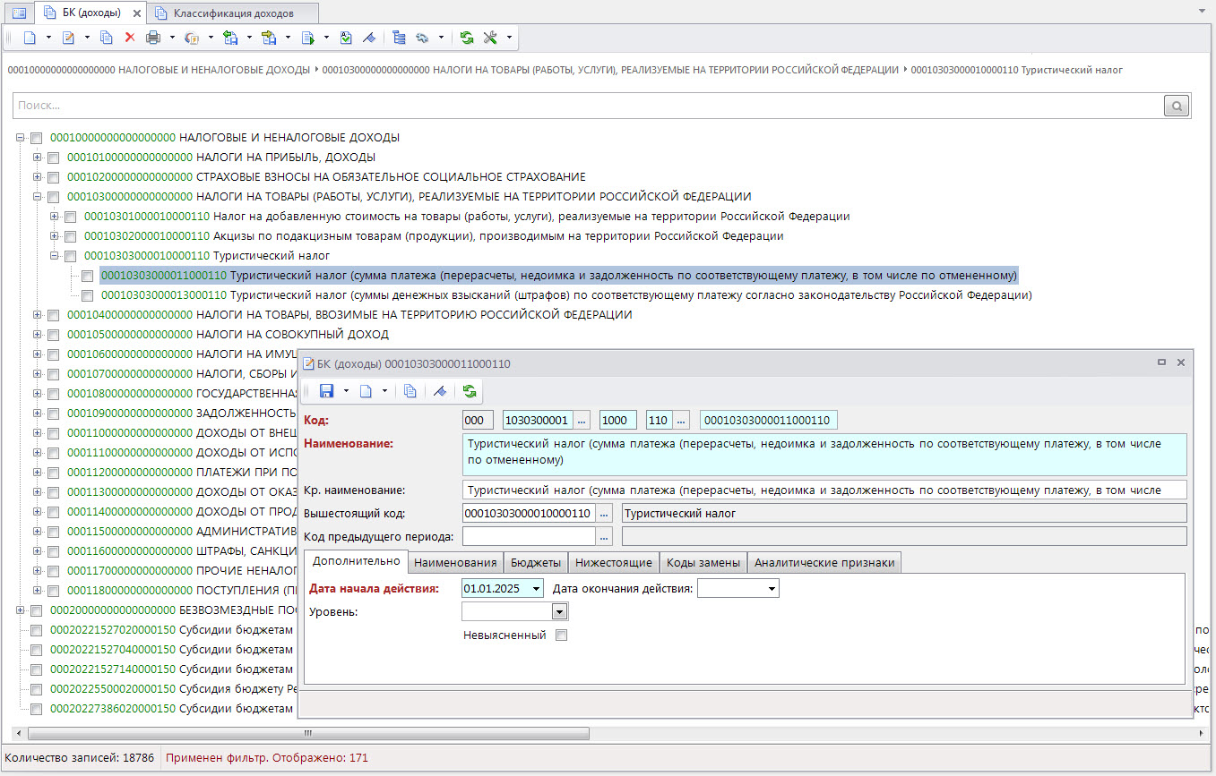The width and height of the screenshot is (1216, 776).
Task: Click the wrench and screwdriver settings icon
Action: pyautogui.click(x=490, y=38)
